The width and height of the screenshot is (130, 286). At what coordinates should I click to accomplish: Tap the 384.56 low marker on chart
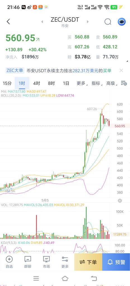[10, 191]
